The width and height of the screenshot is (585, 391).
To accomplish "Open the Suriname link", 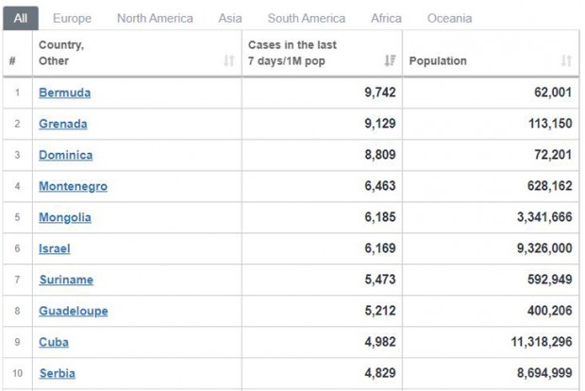I will (x=66, y=280).
